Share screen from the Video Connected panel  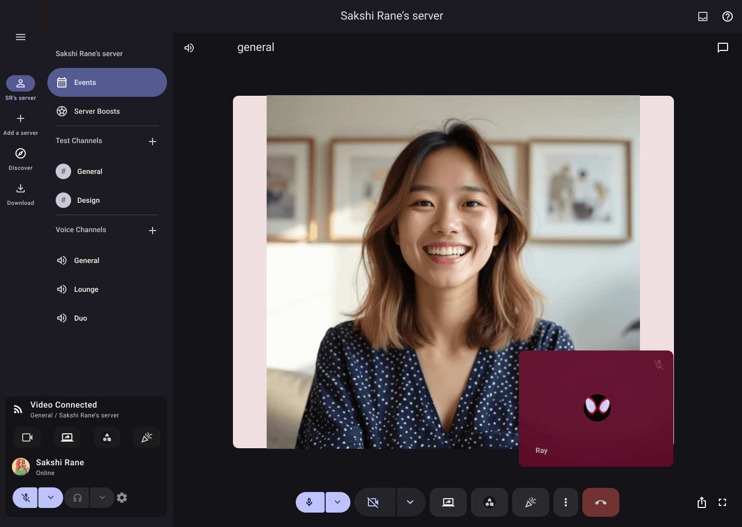click(67, 437)
